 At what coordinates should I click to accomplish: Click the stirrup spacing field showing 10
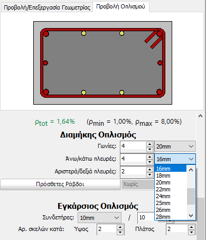(145, 218)
